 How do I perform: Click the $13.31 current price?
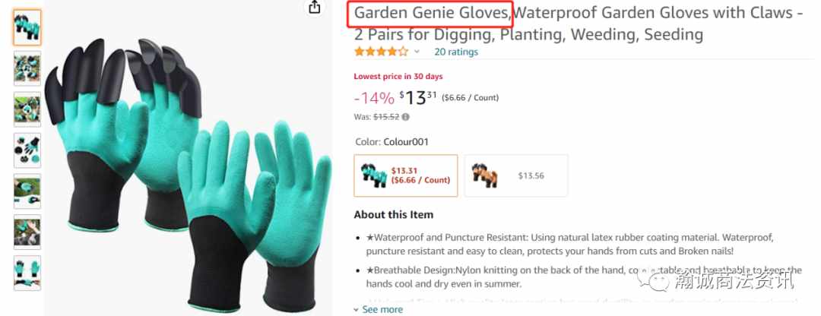point(418,97)
